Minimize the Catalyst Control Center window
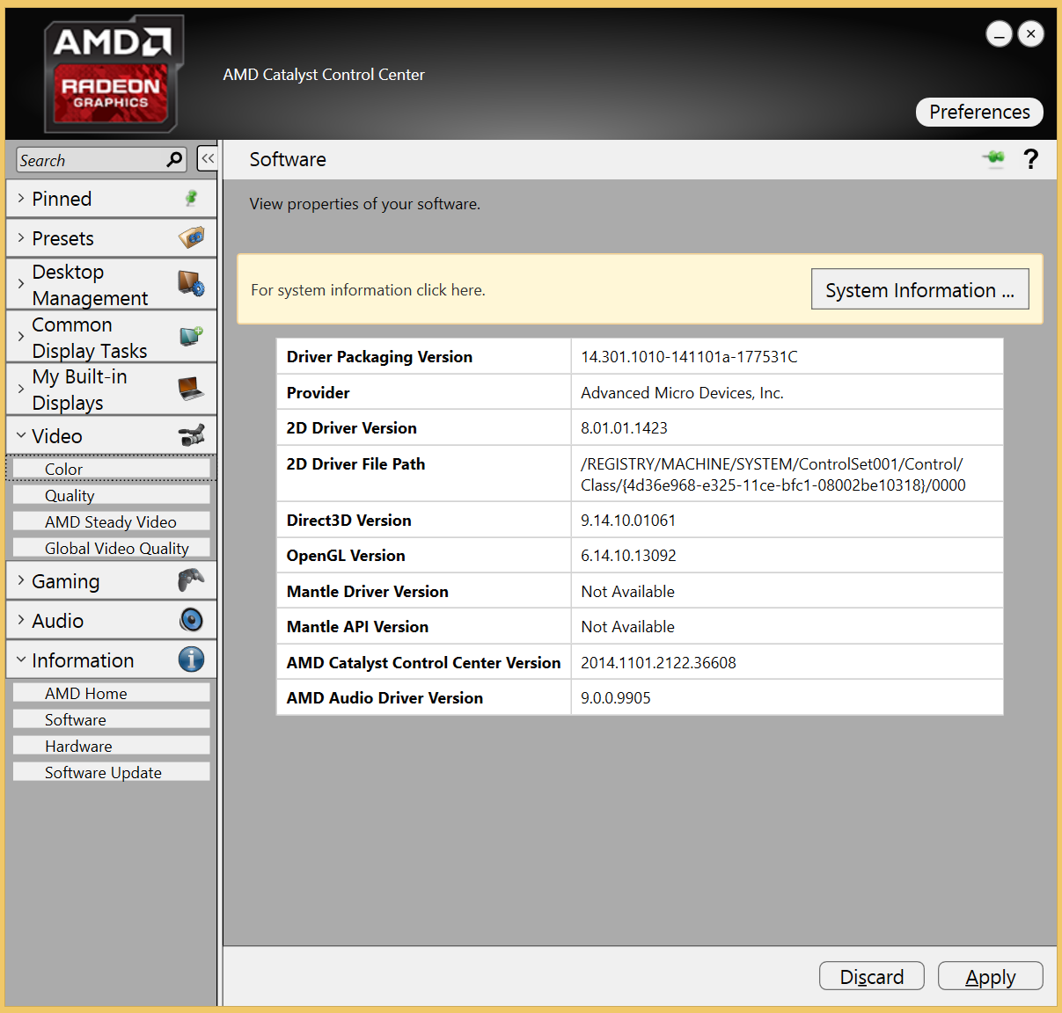1062x1013 pixels. 999,34
